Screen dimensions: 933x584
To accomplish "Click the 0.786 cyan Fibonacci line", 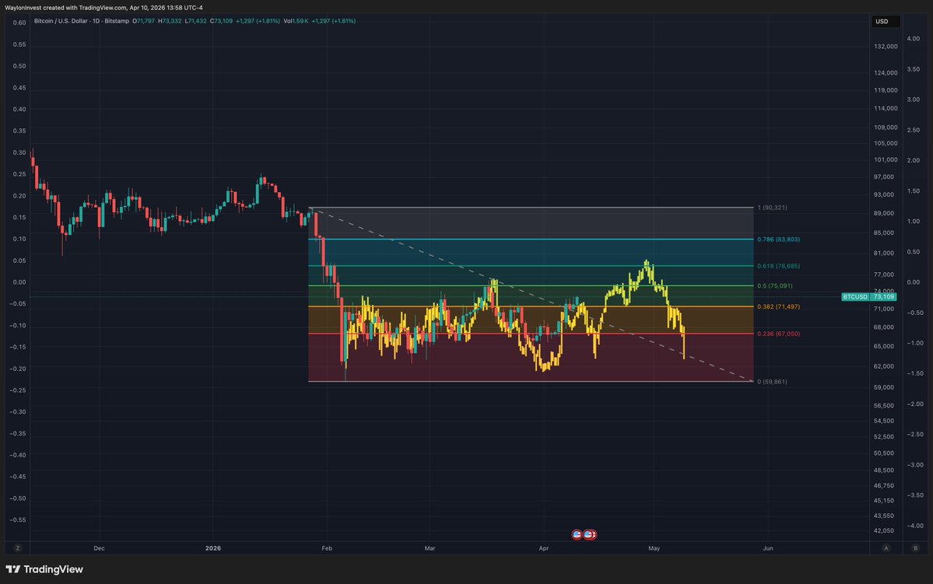I will click(x=531, y=239).
